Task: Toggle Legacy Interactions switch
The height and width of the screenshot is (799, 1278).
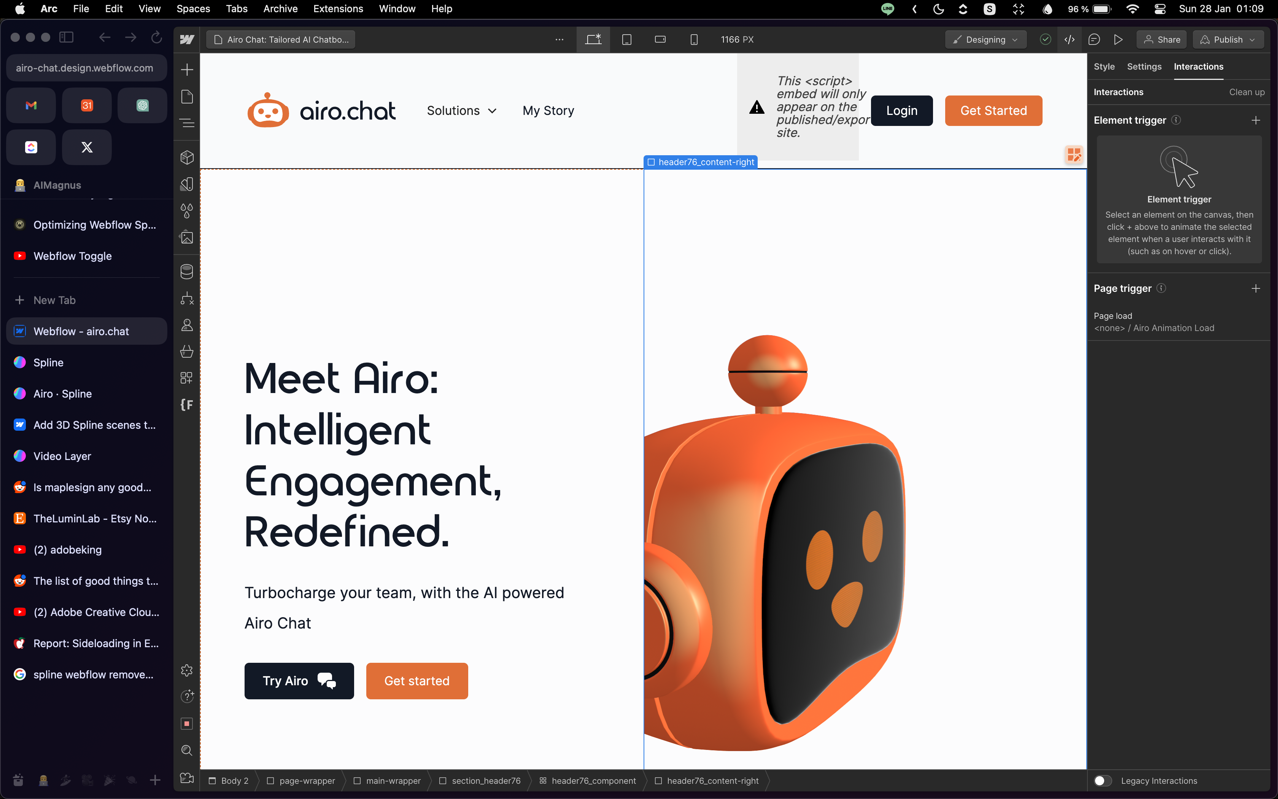Action: (1103, 780)
